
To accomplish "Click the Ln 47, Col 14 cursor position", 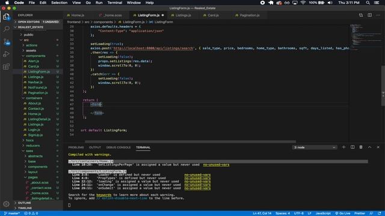I will 262,214.
